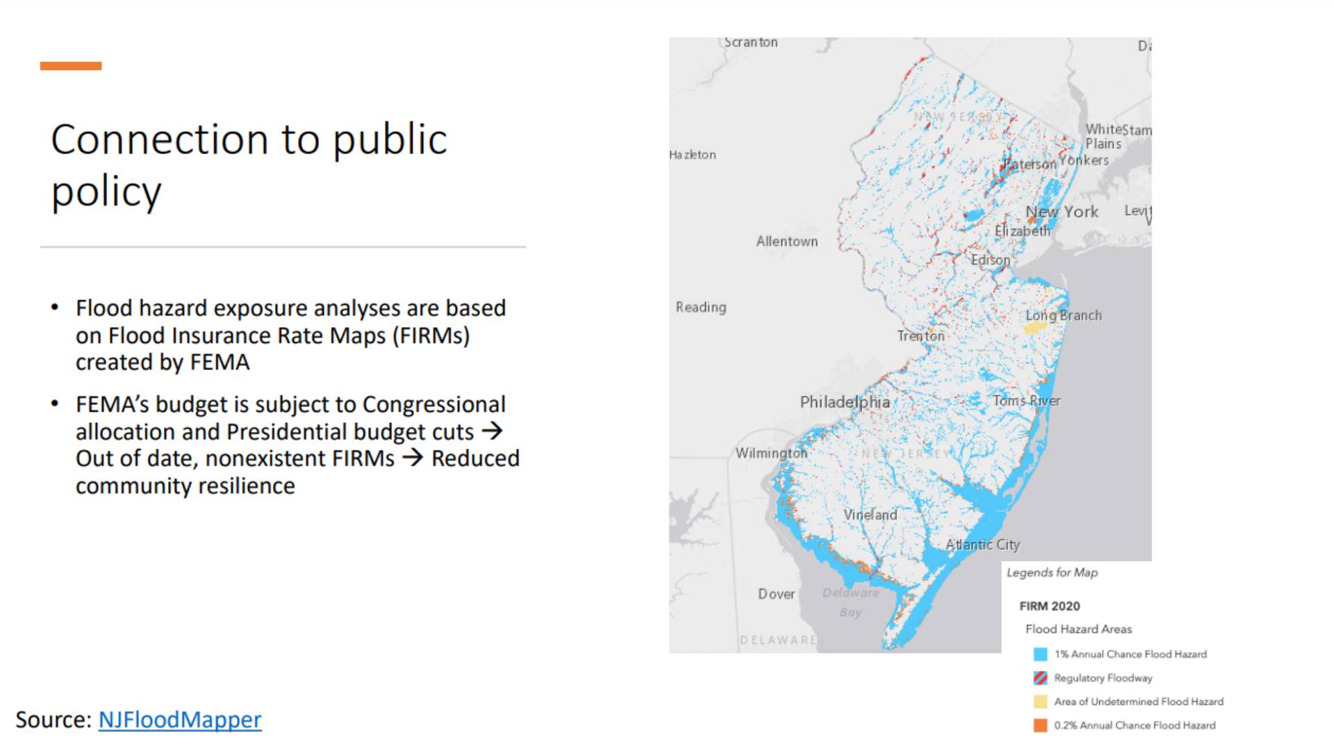
Task: Click the 'Legends for Map' title text
Action: [x=1052, y=573]
